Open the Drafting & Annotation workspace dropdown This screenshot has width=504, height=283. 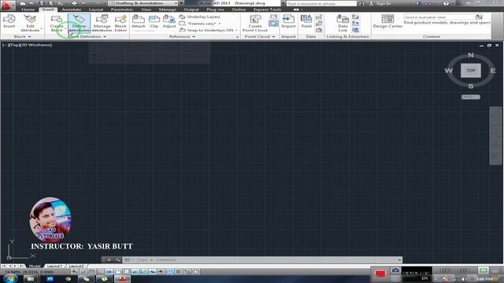[x=143, y=3]
